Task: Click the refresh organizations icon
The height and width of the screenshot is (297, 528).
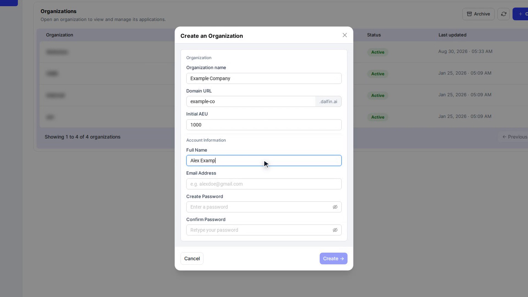Action: (x=504, y=14)
